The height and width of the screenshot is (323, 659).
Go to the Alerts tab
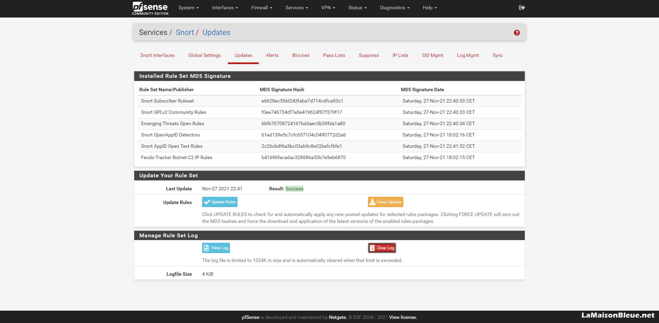[x=272, y=55]
